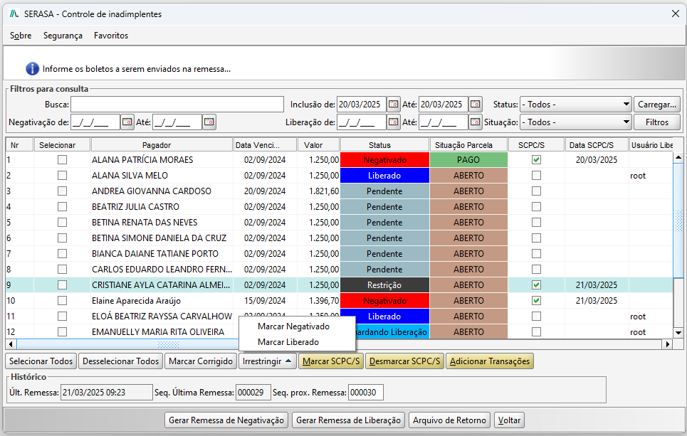Click the SERASA app icon in title bar

click(14, 14)
